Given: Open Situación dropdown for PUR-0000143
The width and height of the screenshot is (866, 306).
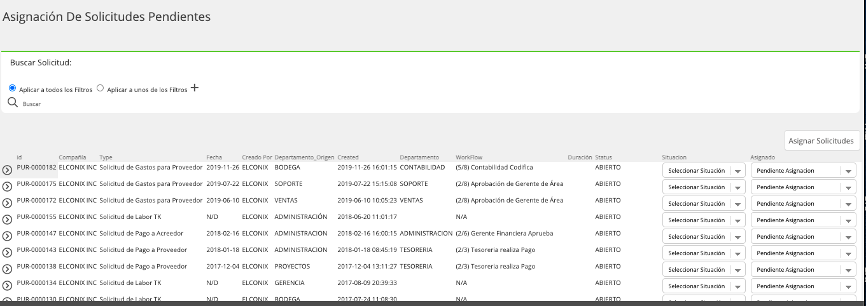Looking at the screenshot, I should [x=704, y=253].
